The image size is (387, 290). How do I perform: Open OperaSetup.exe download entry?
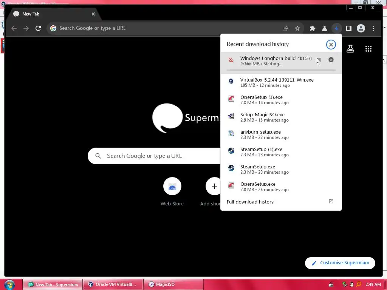(x=281, y=187)
